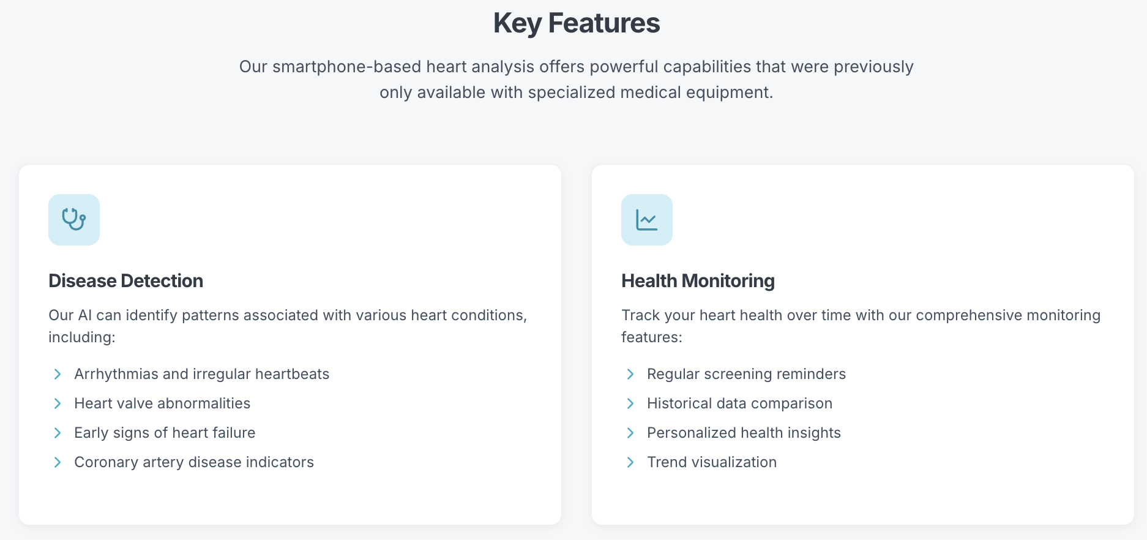Click the smartphone-based heart analysis description paragraph
Viewport: 1147px width, 540px height.
pyautogui.click(x=576, y=80)
